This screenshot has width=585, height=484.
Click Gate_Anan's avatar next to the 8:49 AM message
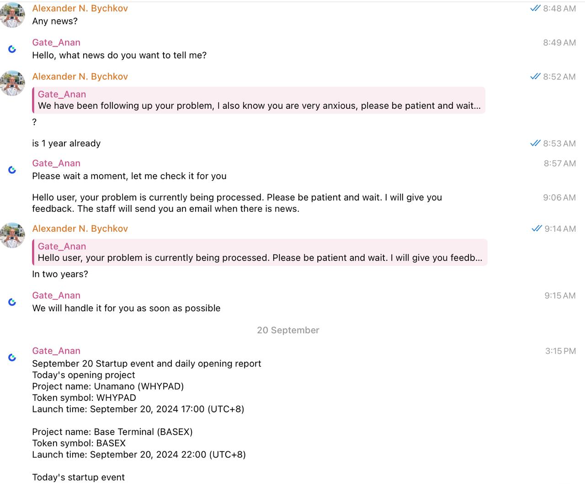(12, 49)
